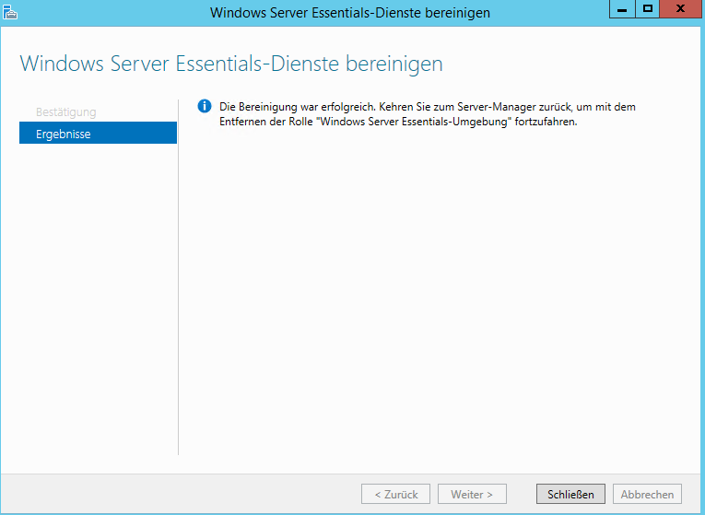Select the Bestätigung step in the sidebar
Image resolution: width=705 pixels, height=515 pixels.
65,112
